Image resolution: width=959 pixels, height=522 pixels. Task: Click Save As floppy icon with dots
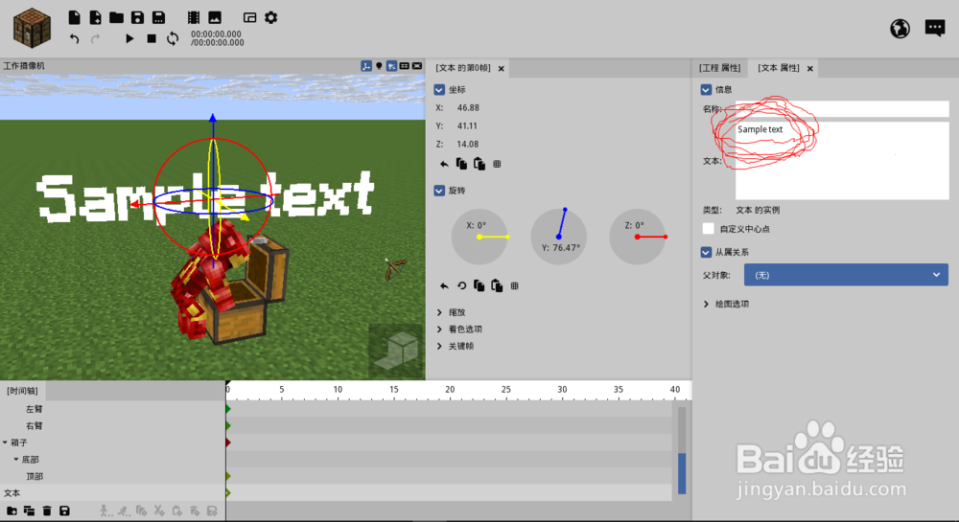(x=158, y=17)
